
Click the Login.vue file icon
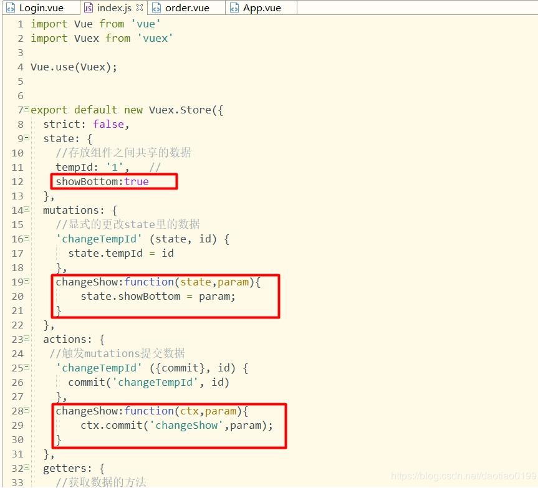tap(11, 7)
